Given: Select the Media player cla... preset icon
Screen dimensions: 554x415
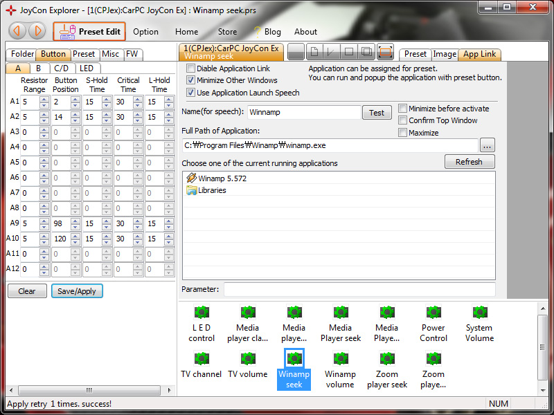Looking at the screenshot, I should coord(248,324).
